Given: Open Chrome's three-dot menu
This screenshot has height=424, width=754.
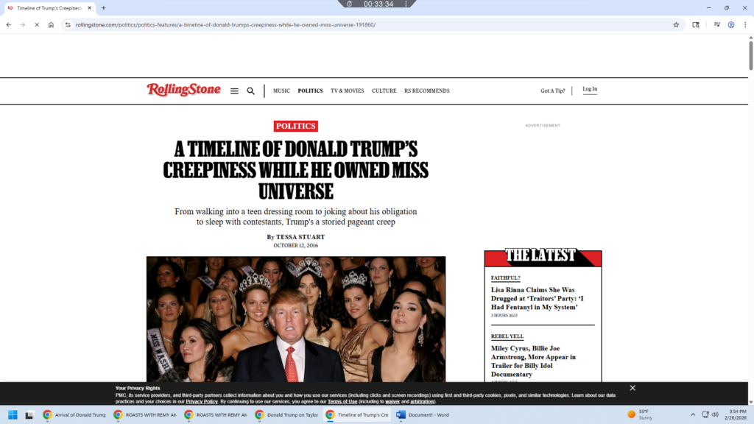Looking at the screenshot, I should (745, 24).
